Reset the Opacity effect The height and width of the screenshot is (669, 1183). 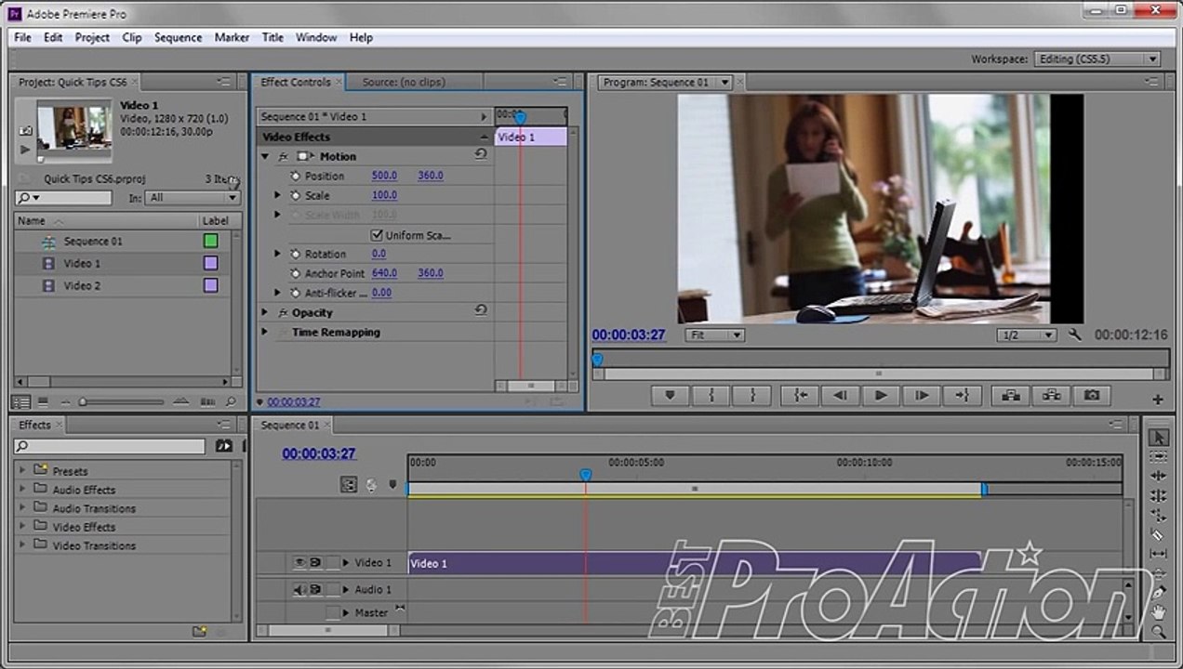click(481, 312)
